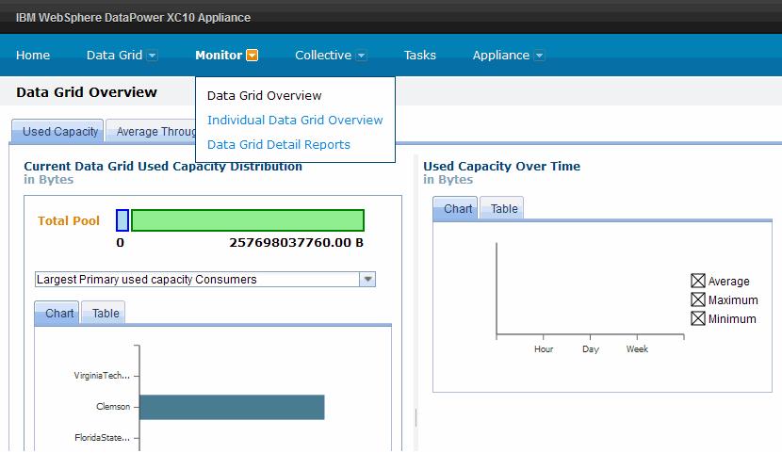Click the Total Pool label

tap(69, 220)
